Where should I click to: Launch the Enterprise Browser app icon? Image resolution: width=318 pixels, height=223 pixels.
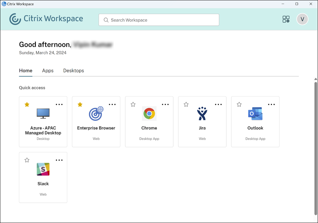pos(96,114)
